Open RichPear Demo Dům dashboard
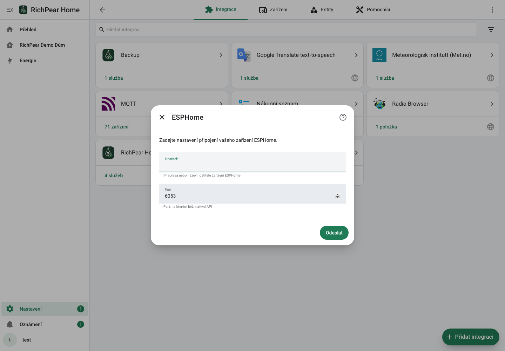Screen dimensions: 505x351 [45, 45]
